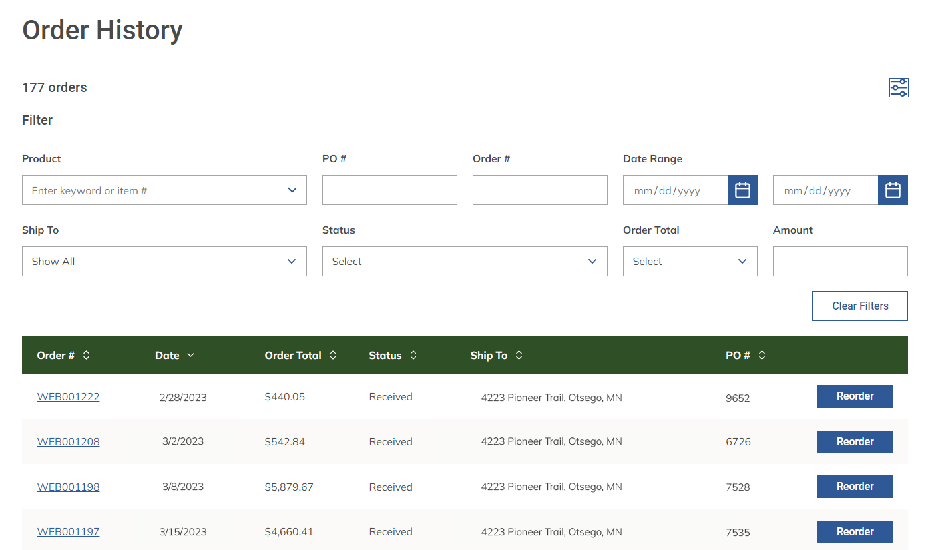Focus the PO # filter field

pos(390,190)
